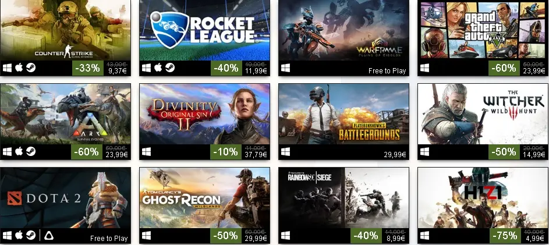Click the 29,99€ price under Battlegrounds

click(395, 155)
